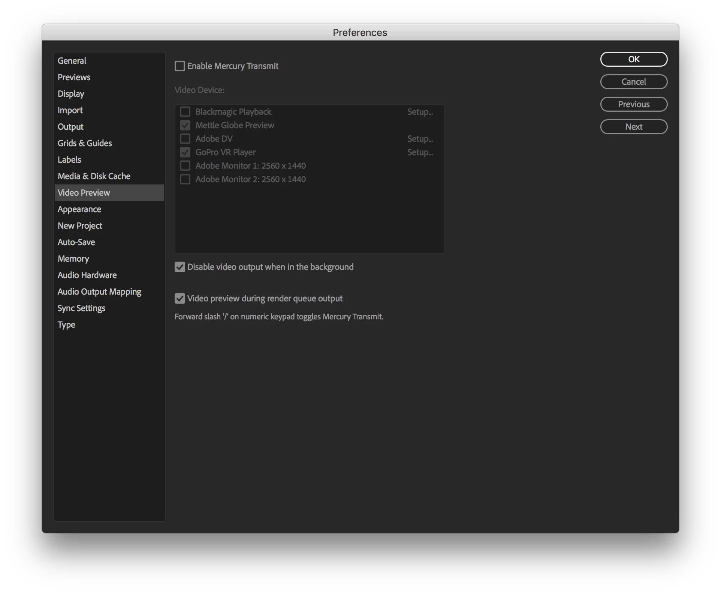Viewport: 721px width, 593px height.
Task: Go to the Previous preferences pane
Action: coord(633,104)
